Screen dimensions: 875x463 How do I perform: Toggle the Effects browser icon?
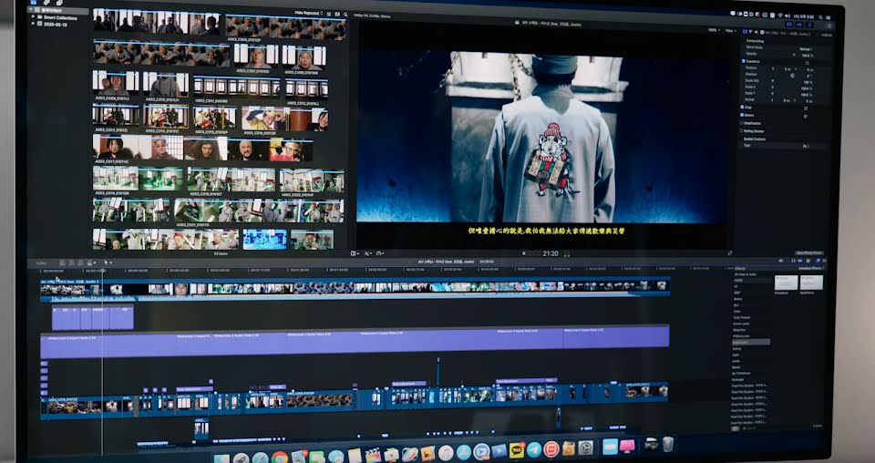coord(818,261)
